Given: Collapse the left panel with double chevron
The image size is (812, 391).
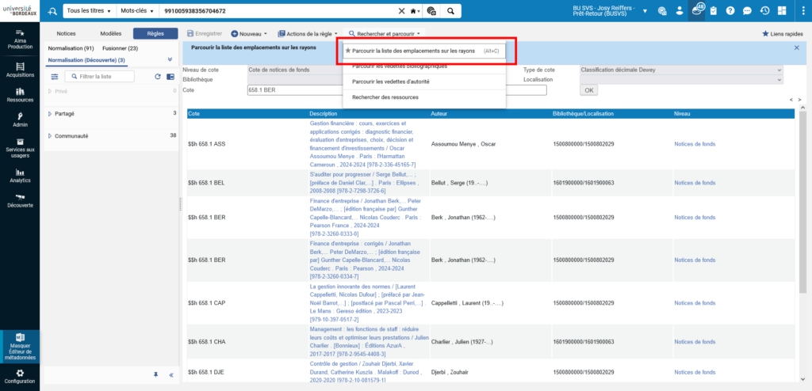Looking at the screenshot, I should point(171,375).
